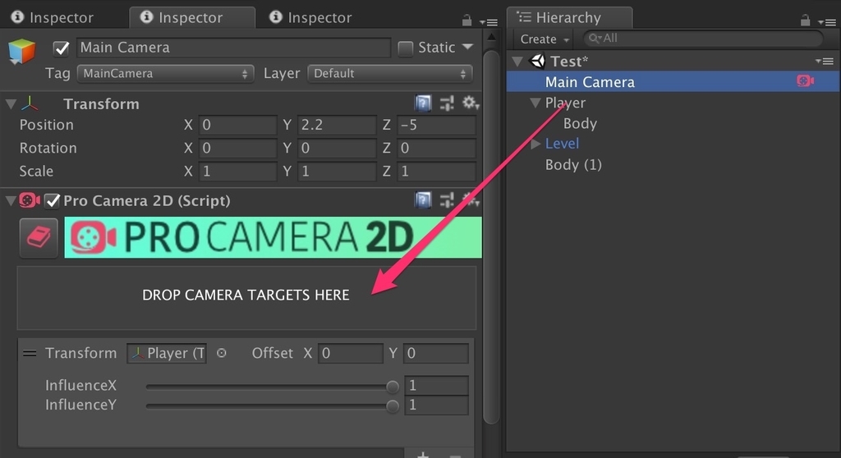
Task: Click the Offset Y field
Action: [435, 354]
